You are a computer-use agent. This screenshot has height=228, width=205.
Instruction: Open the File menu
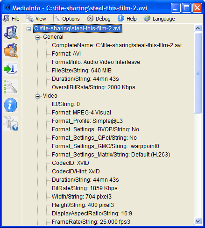[x=11, y=19]
